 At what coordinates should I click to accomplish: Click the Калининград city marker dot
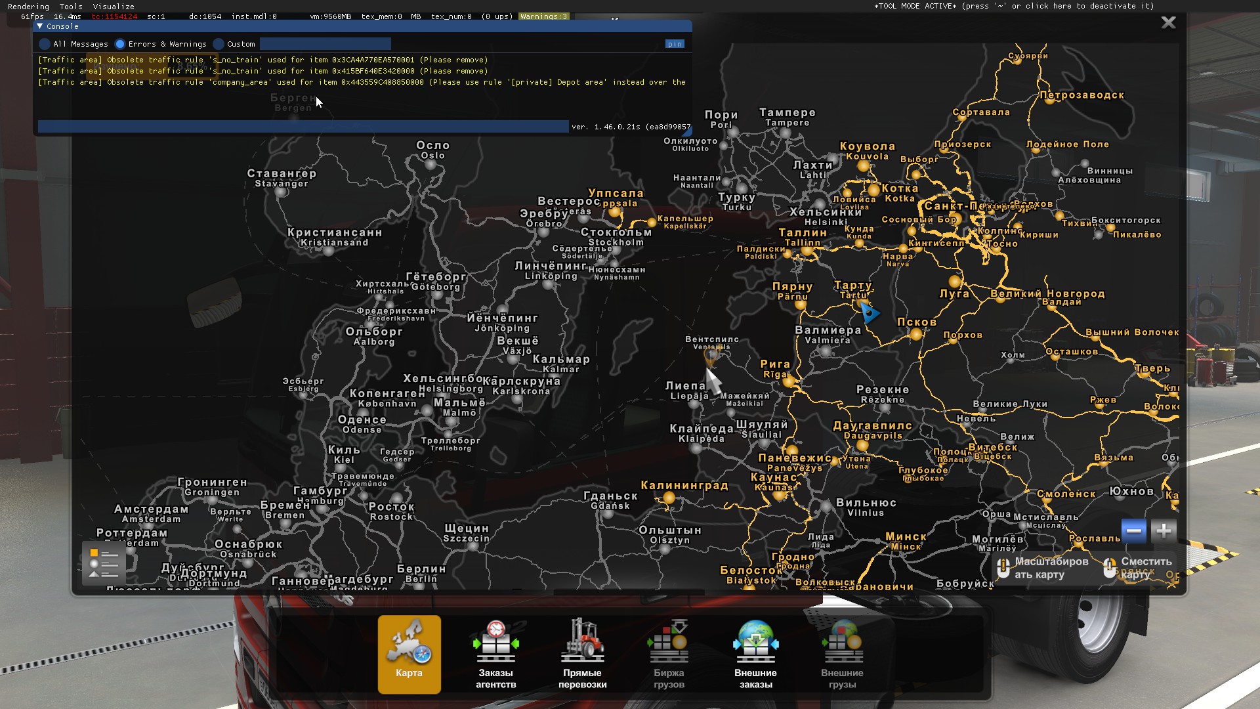point(669,498)
